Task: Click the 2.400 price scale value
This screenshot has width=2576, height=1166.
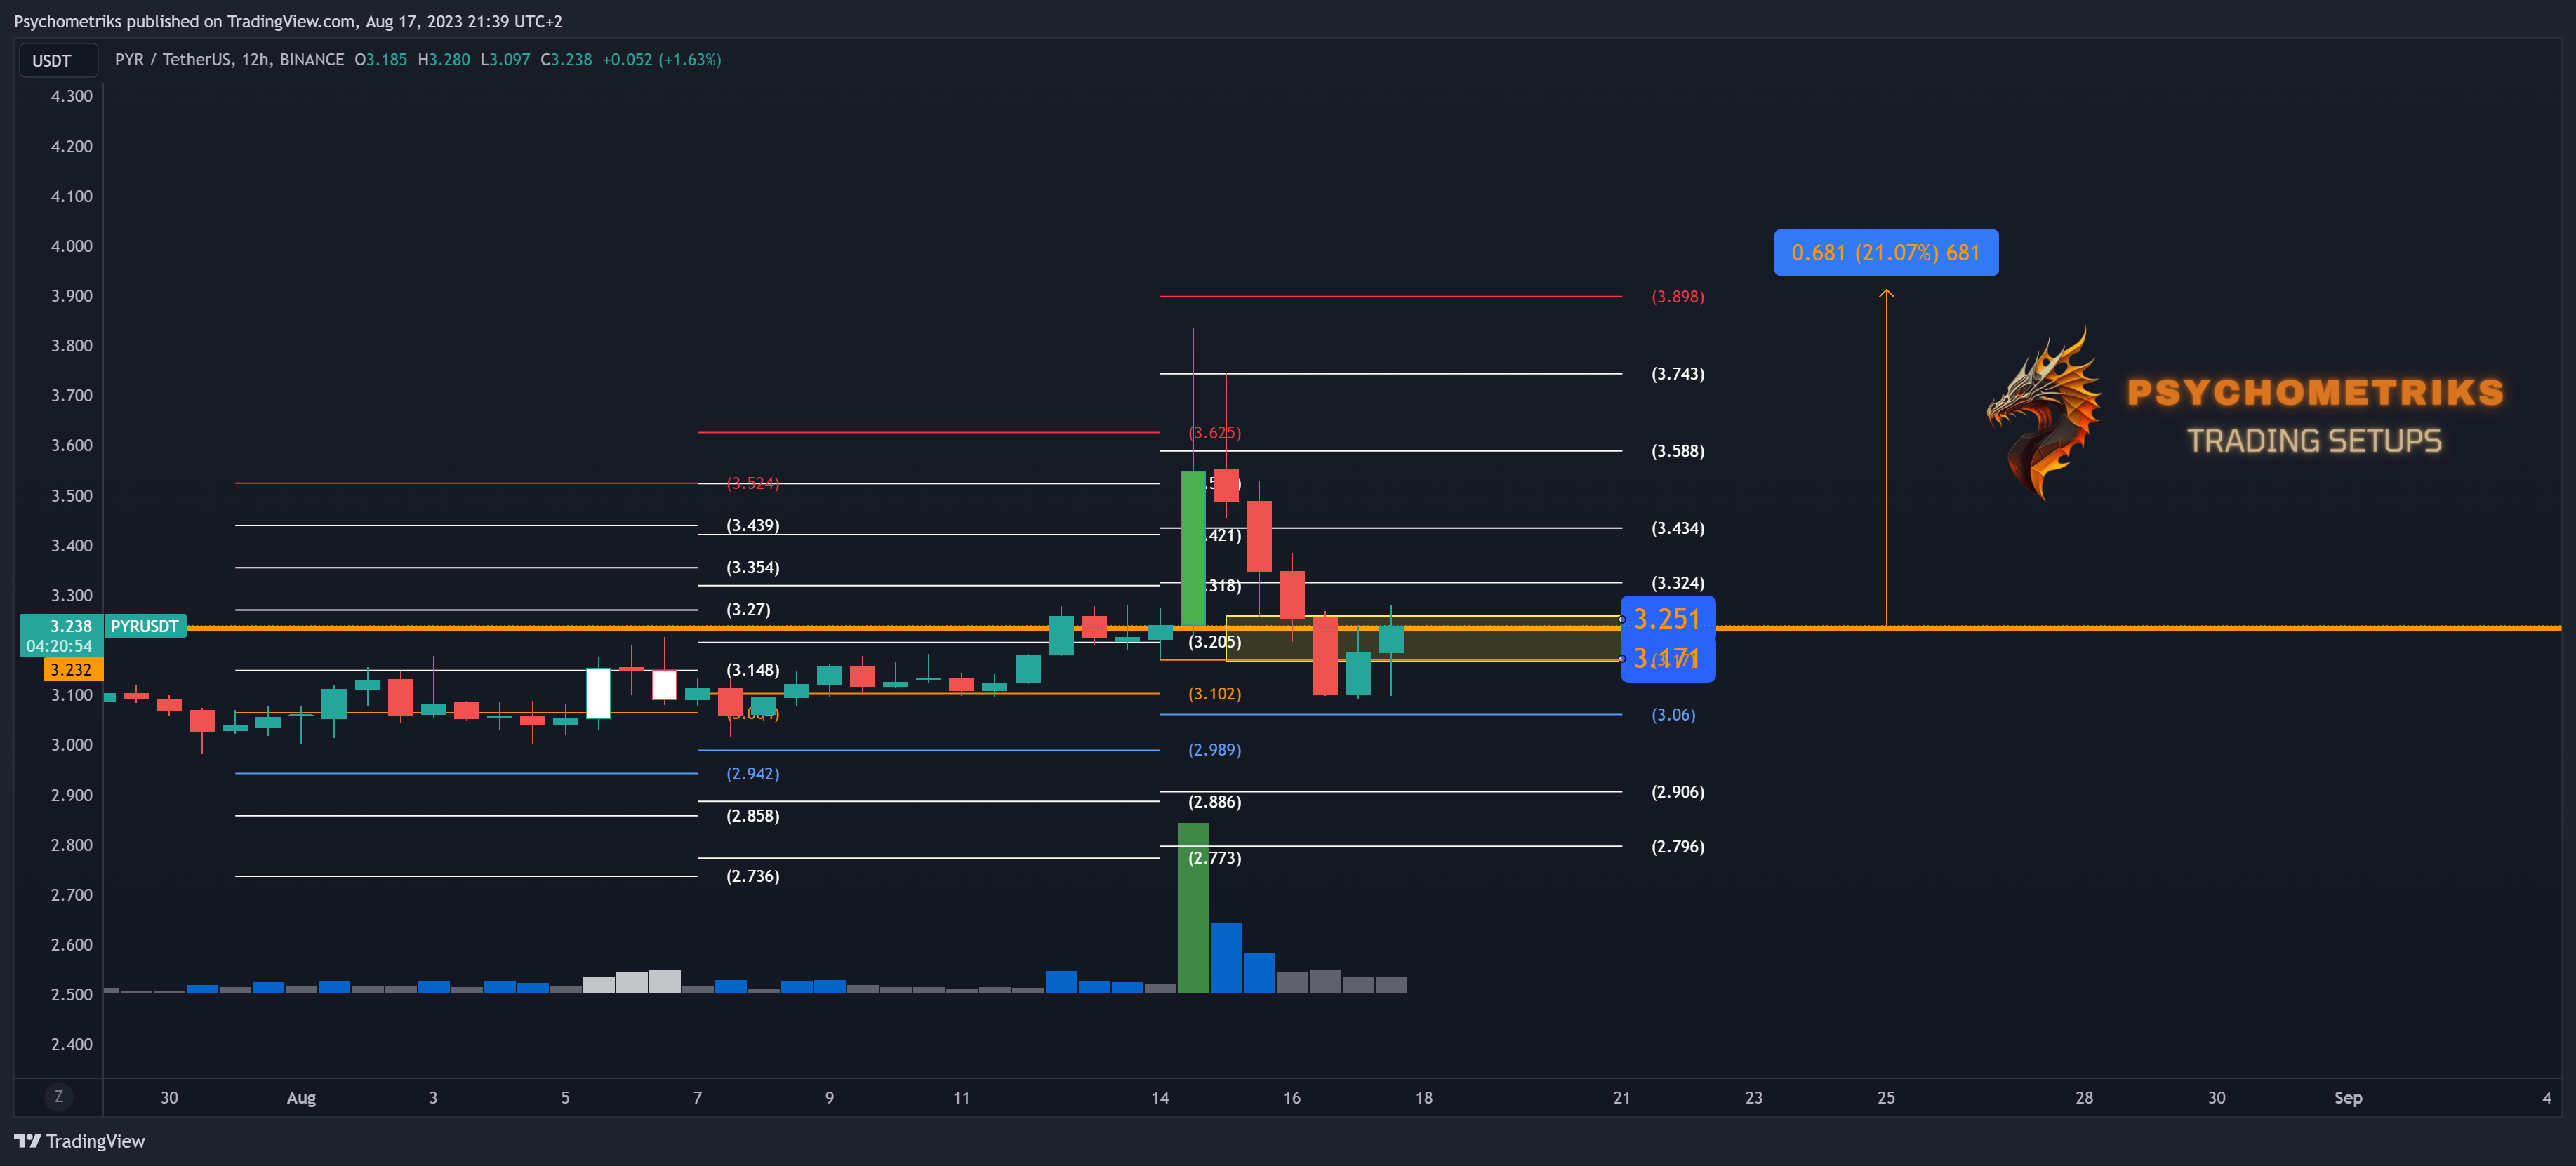Action: pos(72,1045)
